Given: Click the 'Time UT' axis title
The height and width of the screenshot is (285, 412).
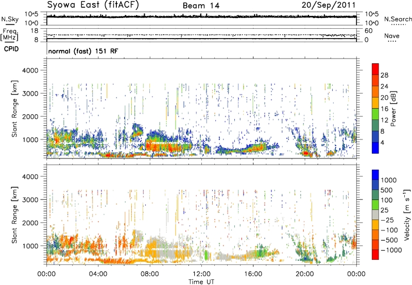Looking at the screenshot, I should (201, 282).
